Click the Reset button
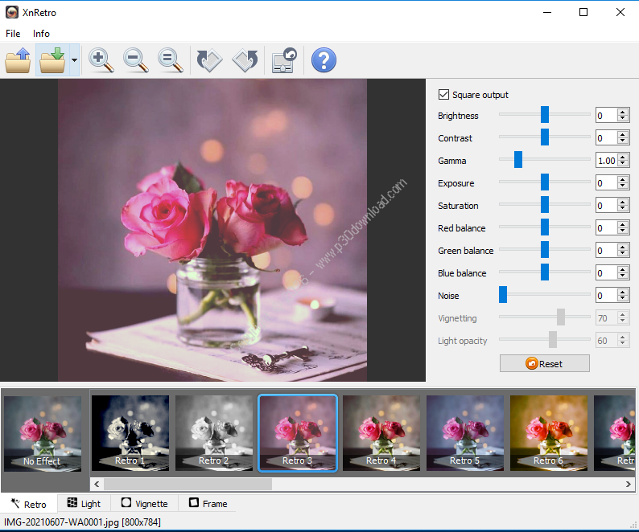Viewport: 639px width, 532px height. [x=545, y=363]
